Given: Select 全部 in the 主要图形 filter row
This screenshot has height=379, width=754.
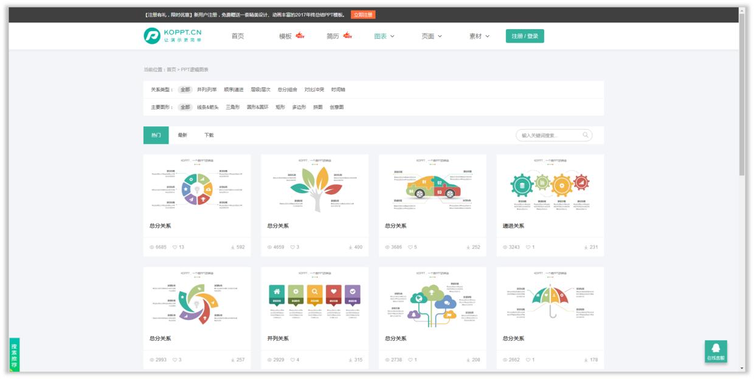Looking at the screenshot, I should click(x=185, y=107).
